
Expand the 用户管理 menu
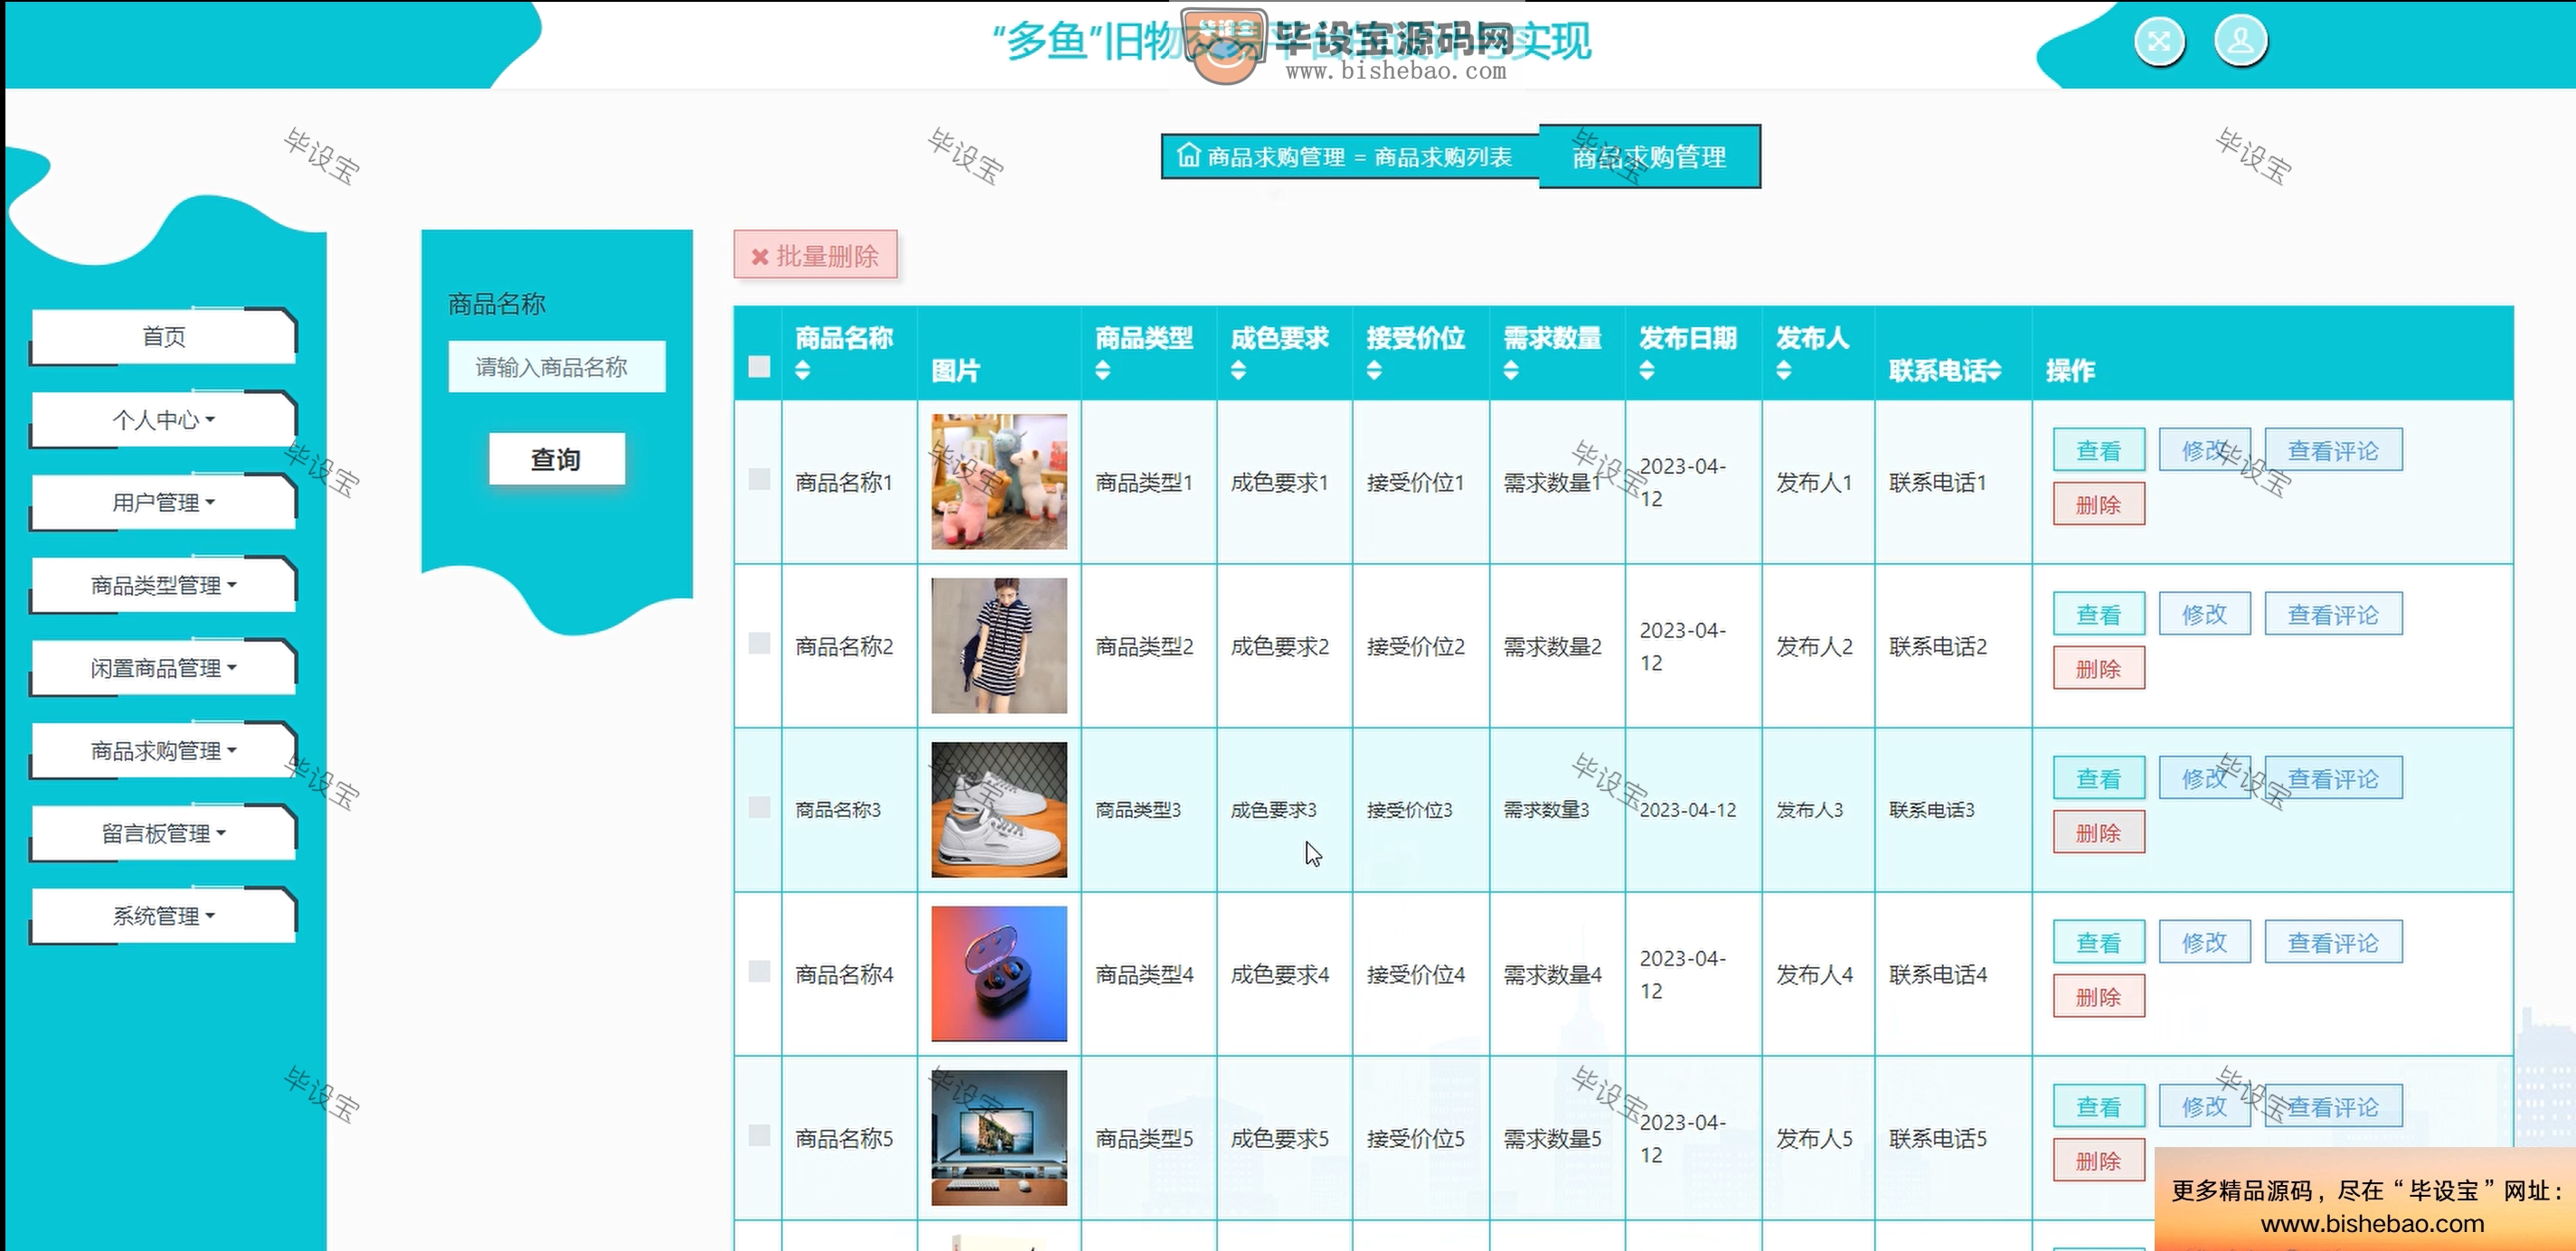163,503
